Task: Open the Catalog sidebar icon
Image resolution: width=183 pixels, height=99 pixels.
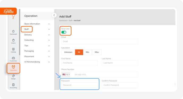Action: click(13, 49)
